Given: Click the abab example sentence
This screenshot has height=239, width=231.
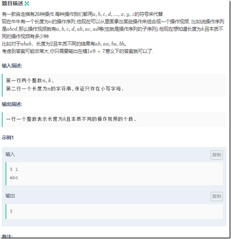Looking at the screenshot, I should (64, 44).
